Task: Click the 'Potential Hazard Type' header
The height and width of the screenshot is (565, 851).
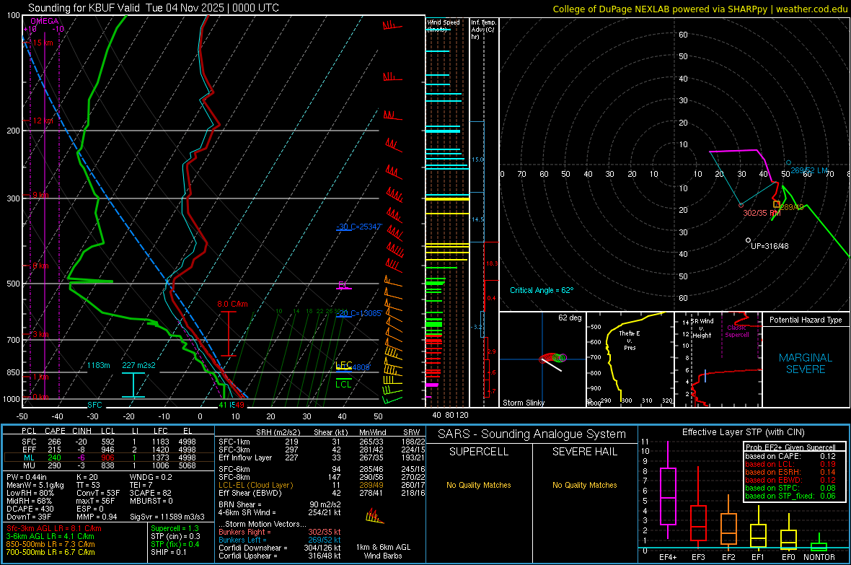Action: coord(806,320)
